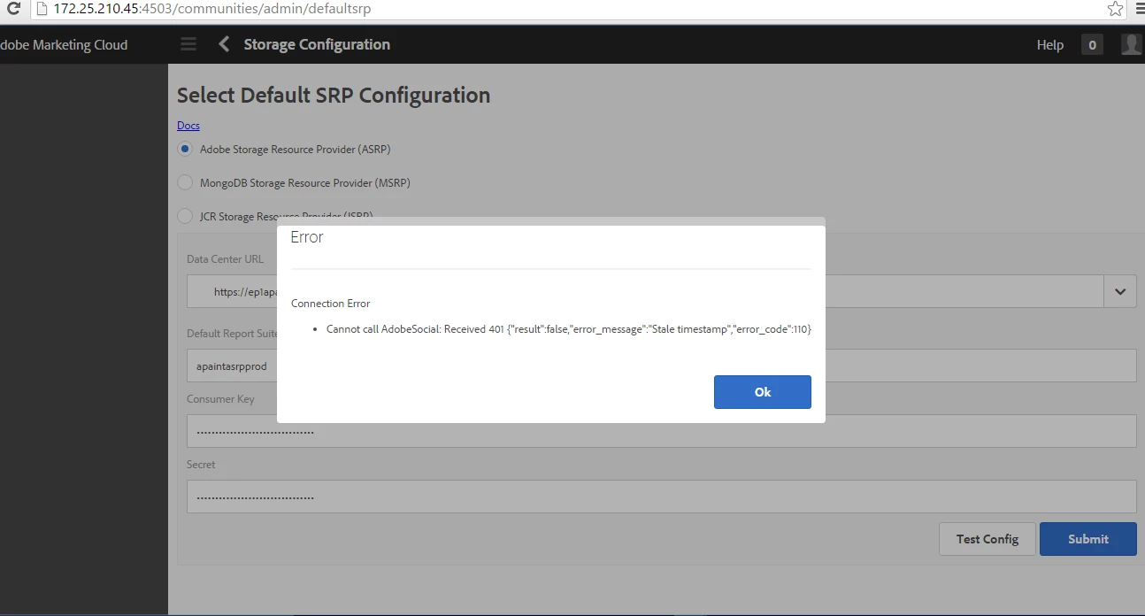Screen dimensions: 1145x616
Task: Click the Stale timestamp error message text
Action: pyautogui.click(x=569, y=329)
